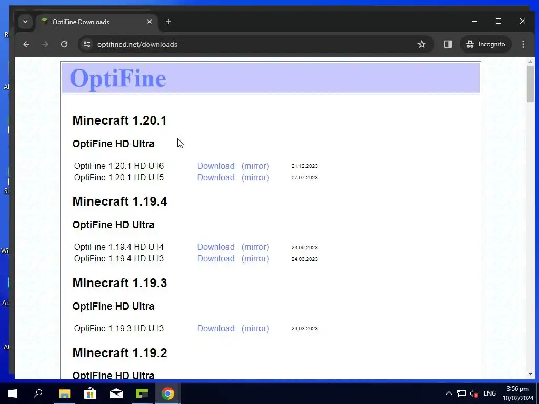The width and height of the screenshot is (539, 404).
Task: Open the Windows Start menu
Action: pyautogui.click(x=13, y=393)
